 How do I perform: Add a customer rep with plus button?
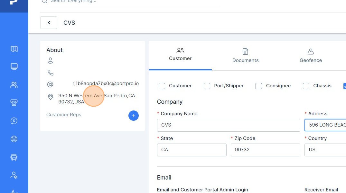[134, 116]
